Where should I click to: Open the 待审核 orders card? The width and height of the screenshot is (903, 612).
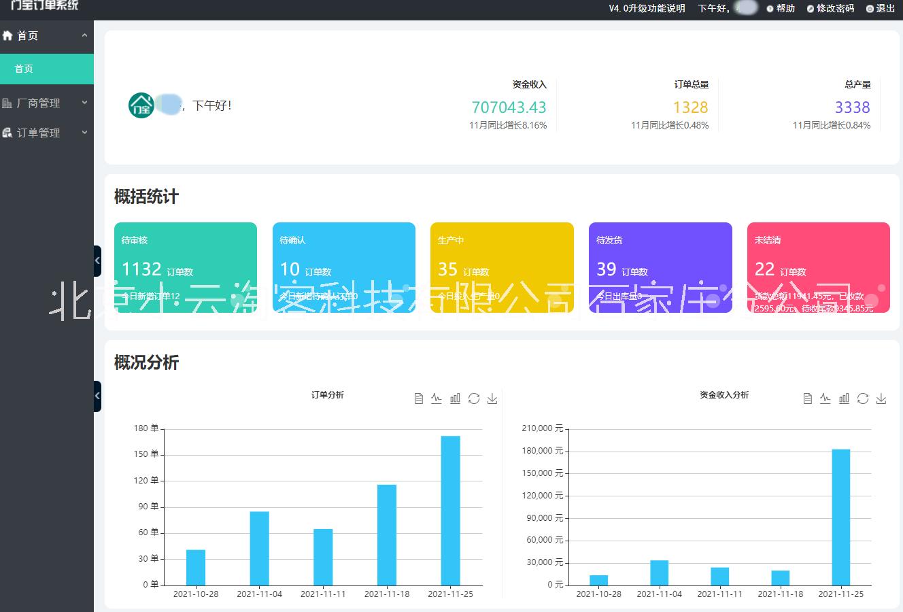tap(186, 267)
